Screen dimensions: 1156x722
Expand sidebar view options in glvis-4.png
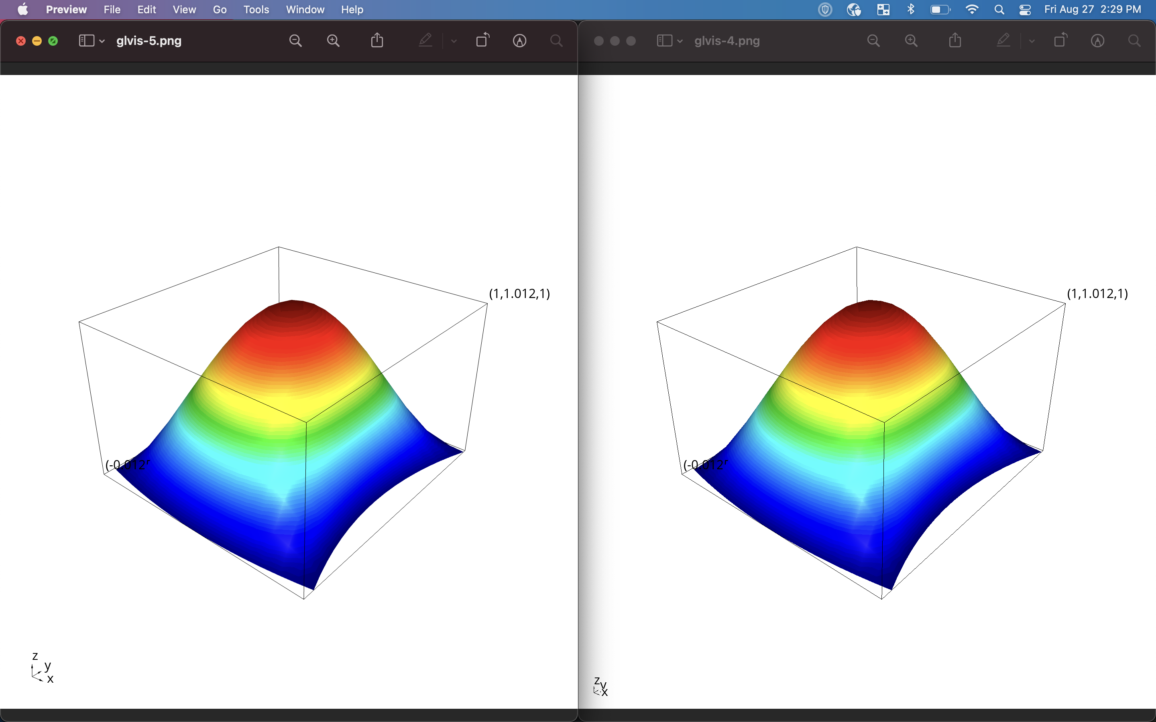680,41
